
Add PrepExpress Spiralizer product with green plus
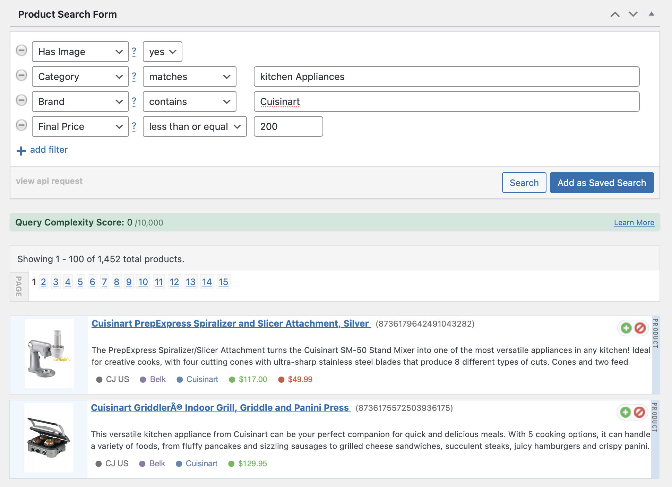(626, 328)
